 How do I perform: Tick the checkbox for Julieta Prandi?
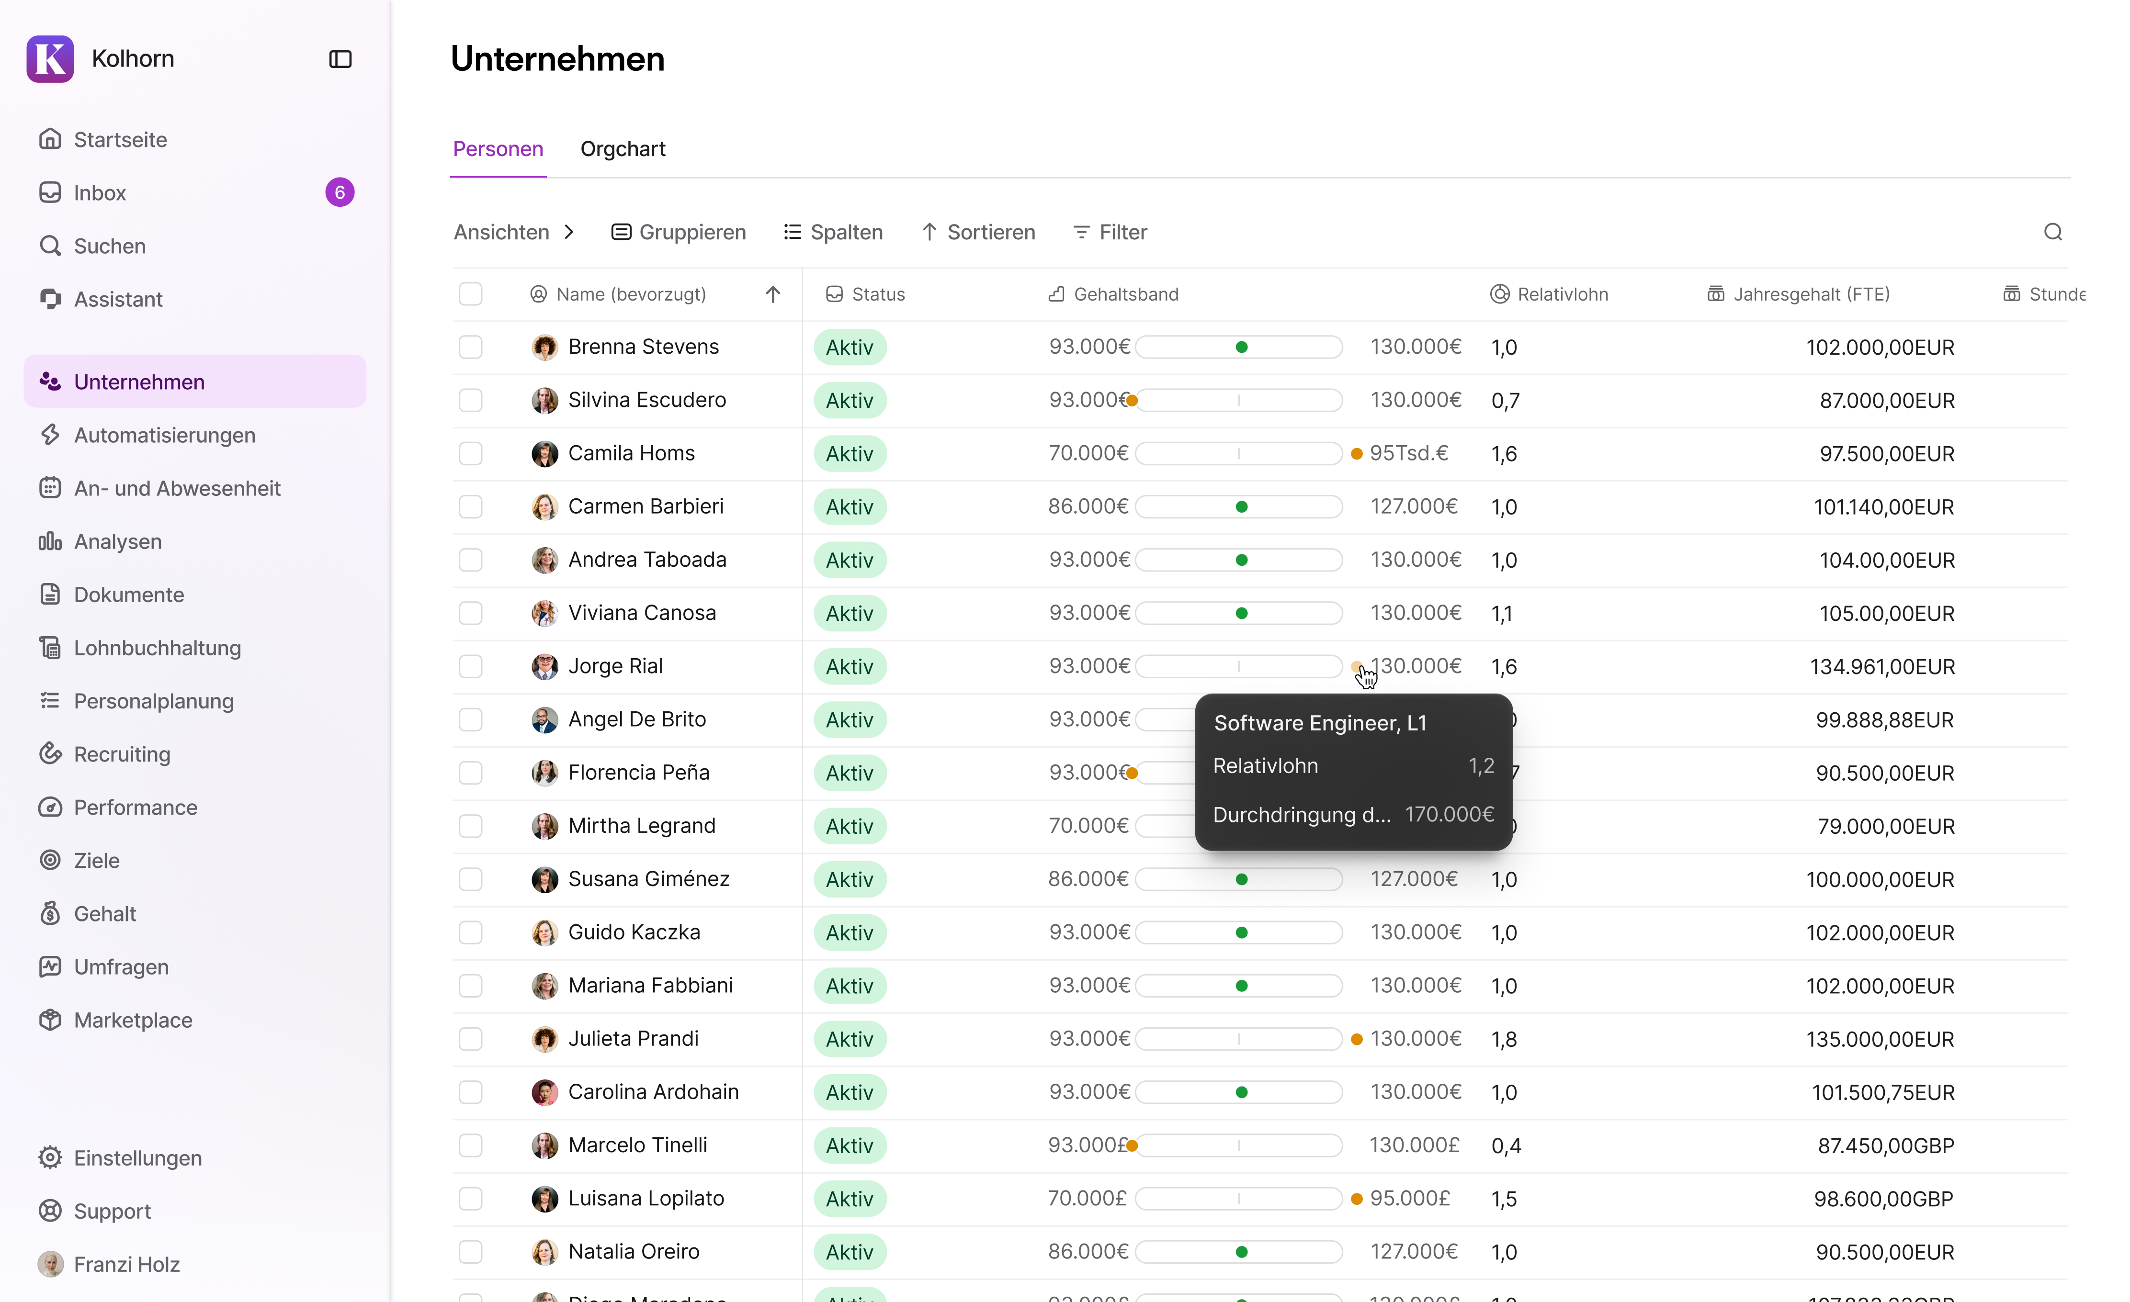tap(470, 1039)
